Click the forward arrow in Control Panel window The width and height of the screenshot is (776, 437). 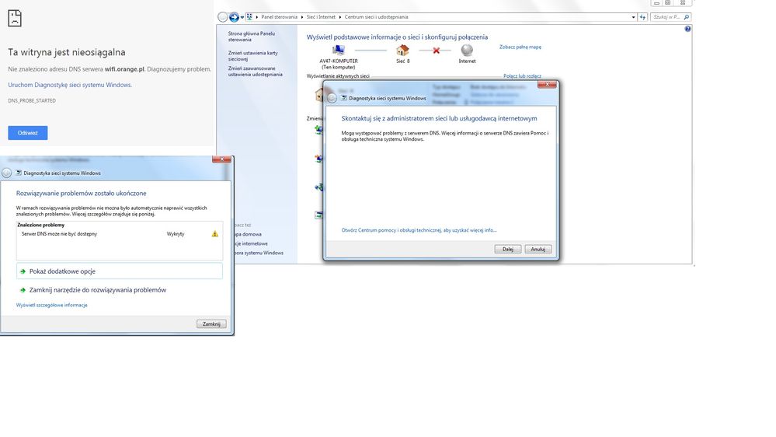click(234, 17)
